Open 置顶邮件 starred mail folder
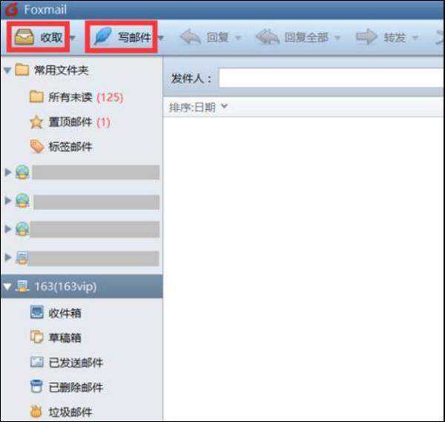Image resolution: width=445 pixels, height=422 pixels. coord(70,123)
